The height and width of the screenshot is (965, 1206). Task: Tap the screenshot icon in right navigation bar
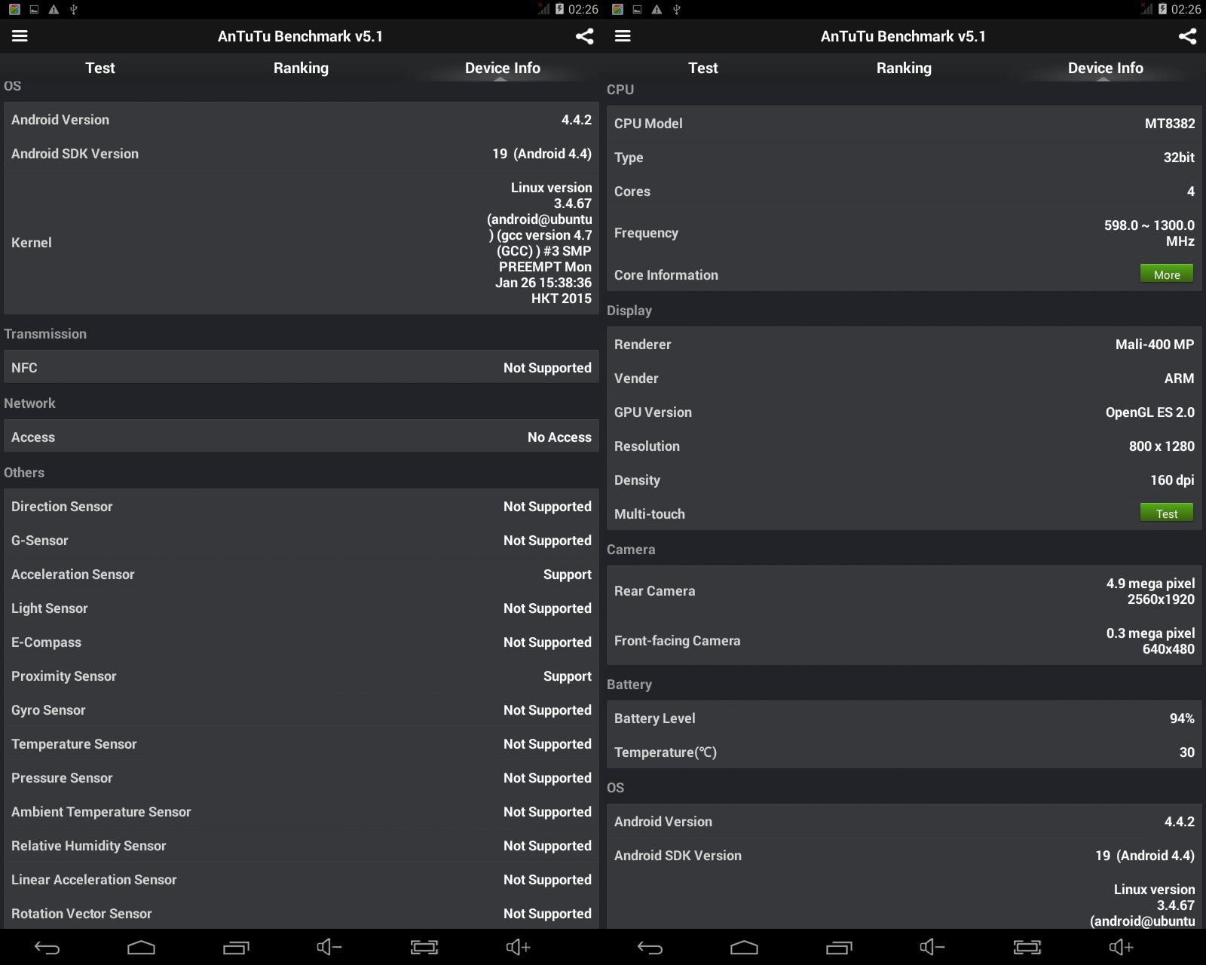pyautogui.click(x=1027, y=947)
